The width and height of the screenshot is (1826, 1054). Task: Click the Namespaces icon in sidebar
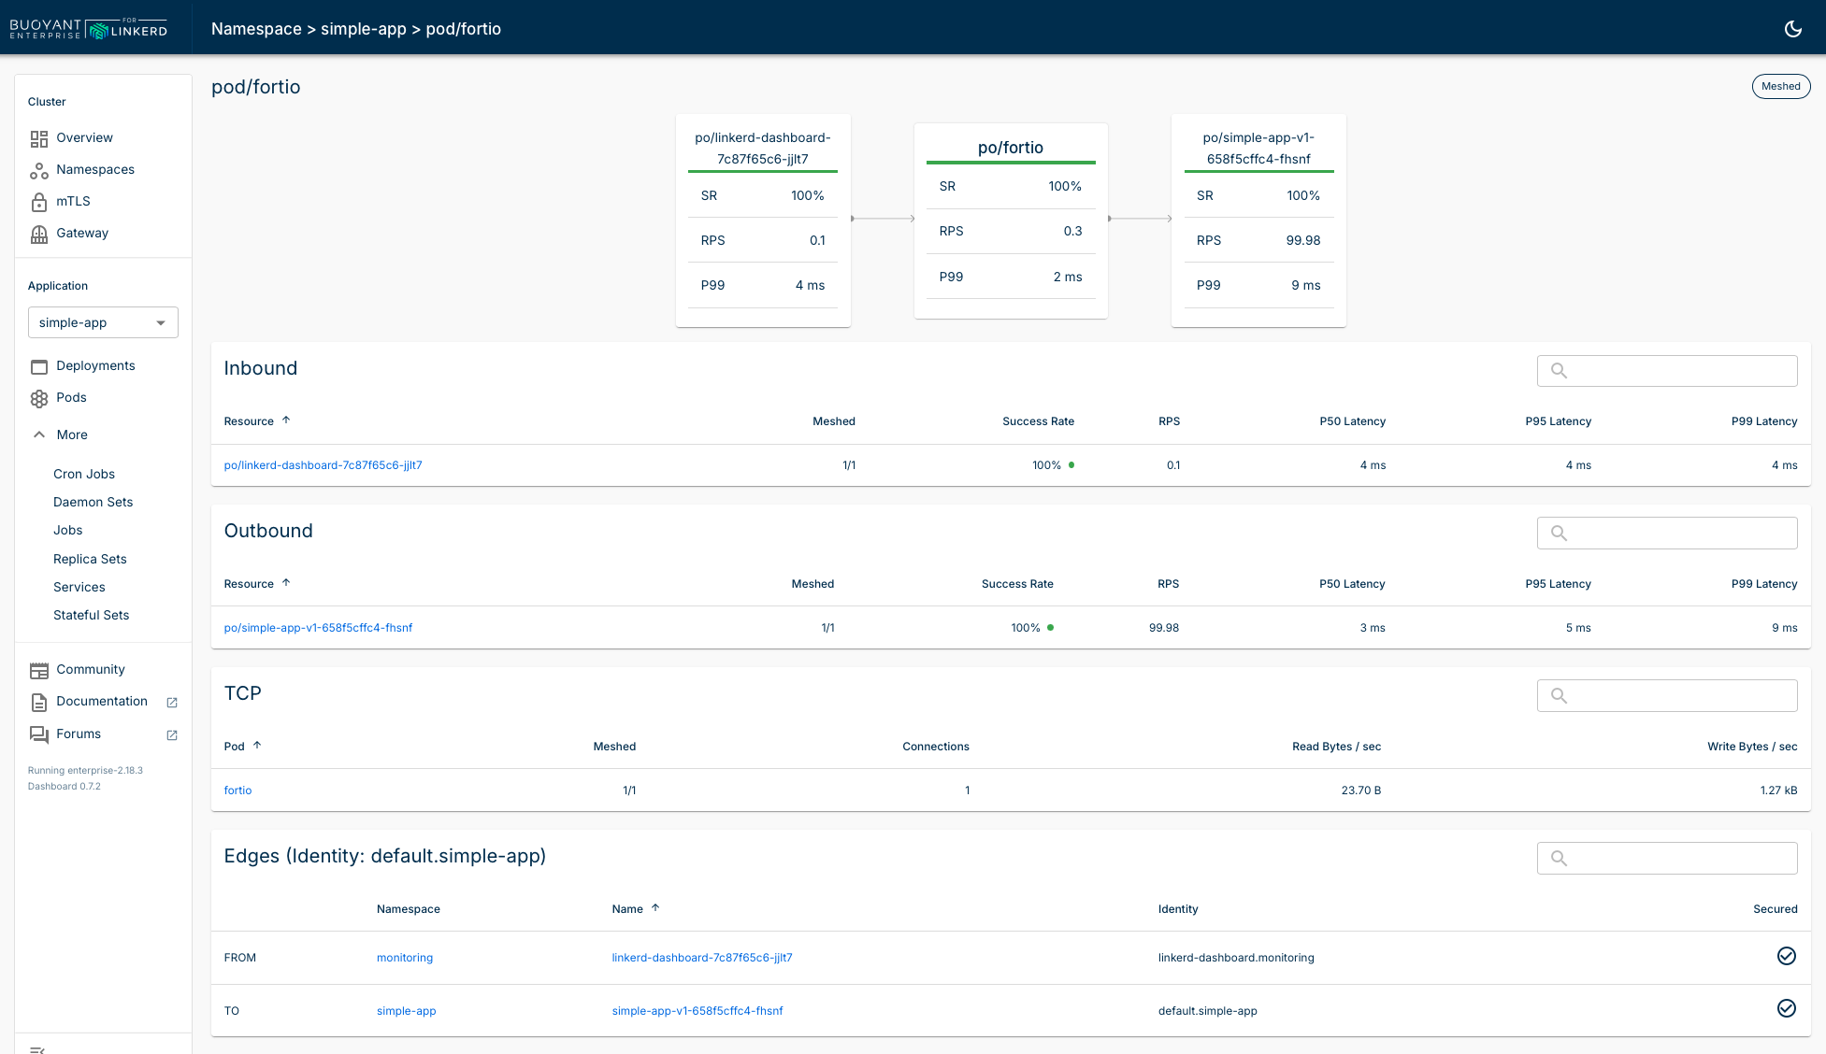click(39, 170)
